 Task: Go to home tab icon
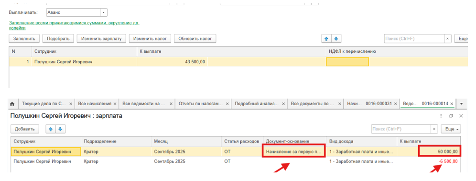pyautogui.click(x=12, y=103)
